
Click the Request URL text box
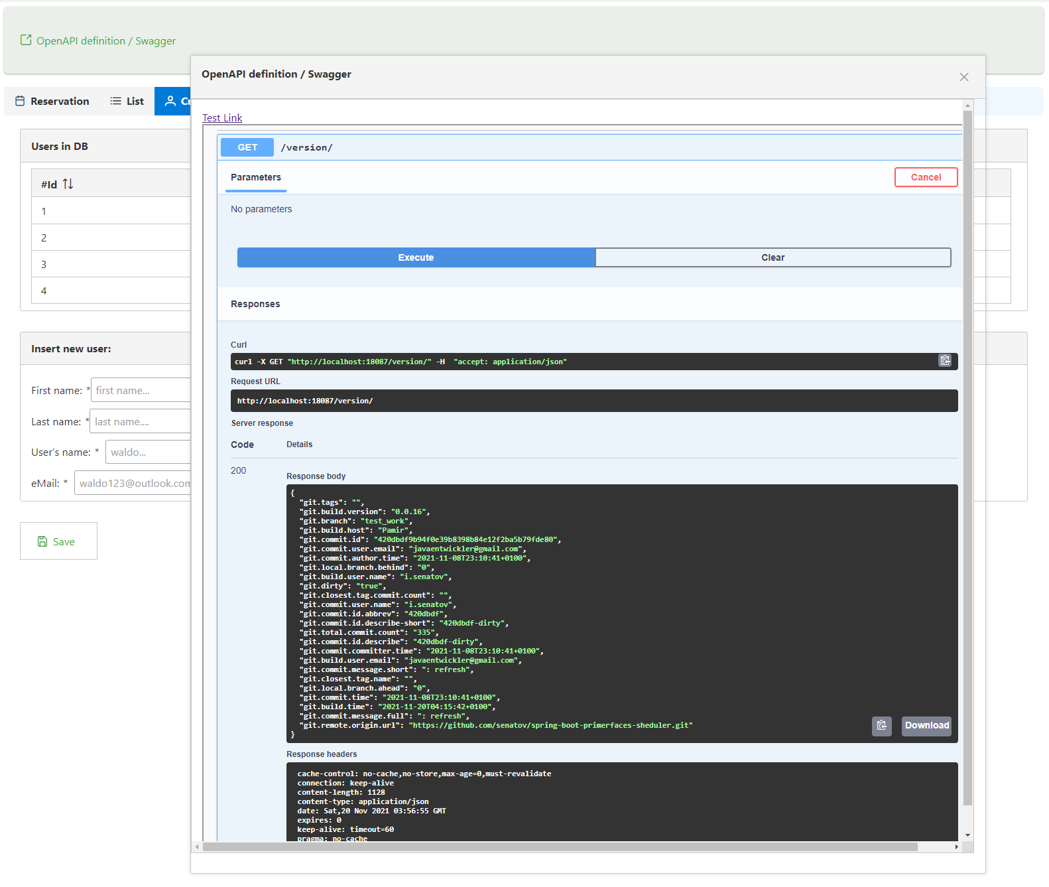pyautogui.click(x=594, y=401)
